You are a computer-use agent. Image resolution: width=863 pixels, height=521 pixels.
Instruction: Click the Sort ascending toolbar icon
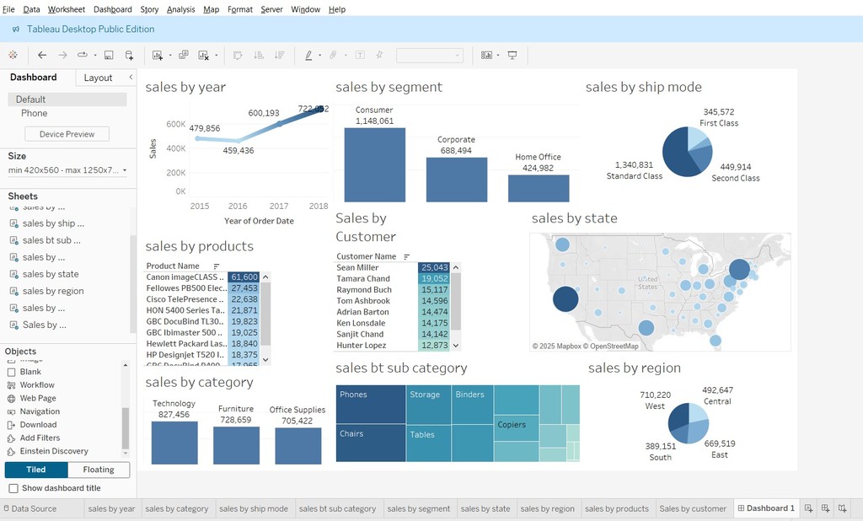coord(259,55)
